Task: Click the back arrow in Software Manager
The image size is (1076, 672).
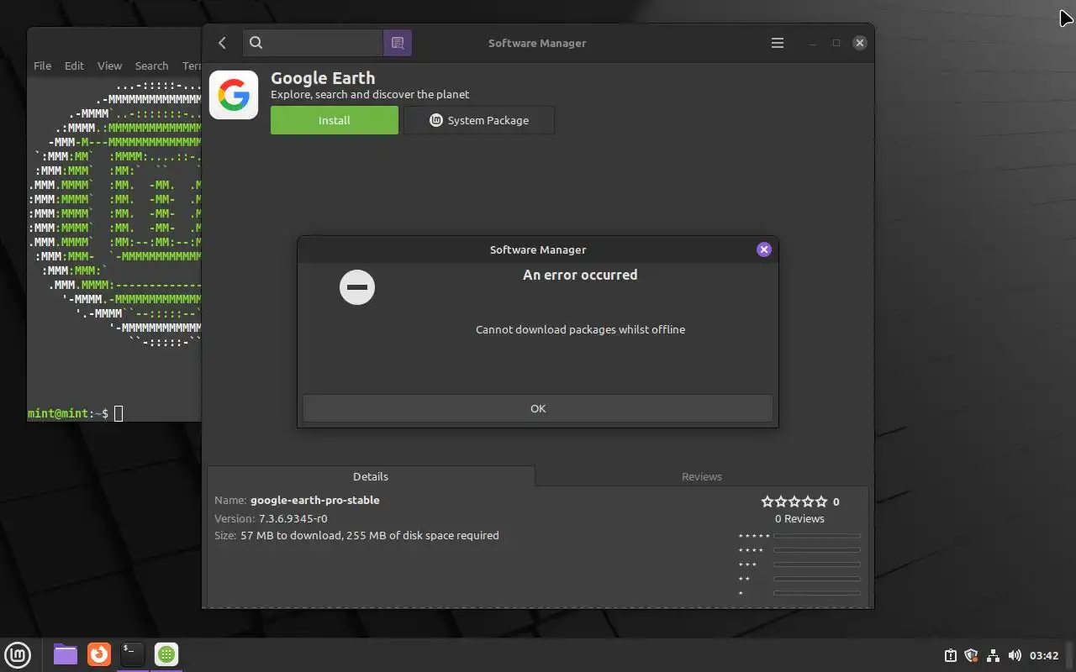Action: pyautogui.click(x=222, y=43)
